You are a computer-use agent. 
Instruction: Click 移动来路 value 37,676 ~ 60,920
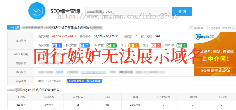tap(104, 36)
